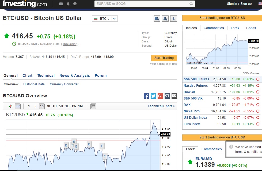Image resolution: width=262 pixels, height=171 pixels.
Task: Open the BTC-e exchange dropdown
Action: click(x=105, y=18)
